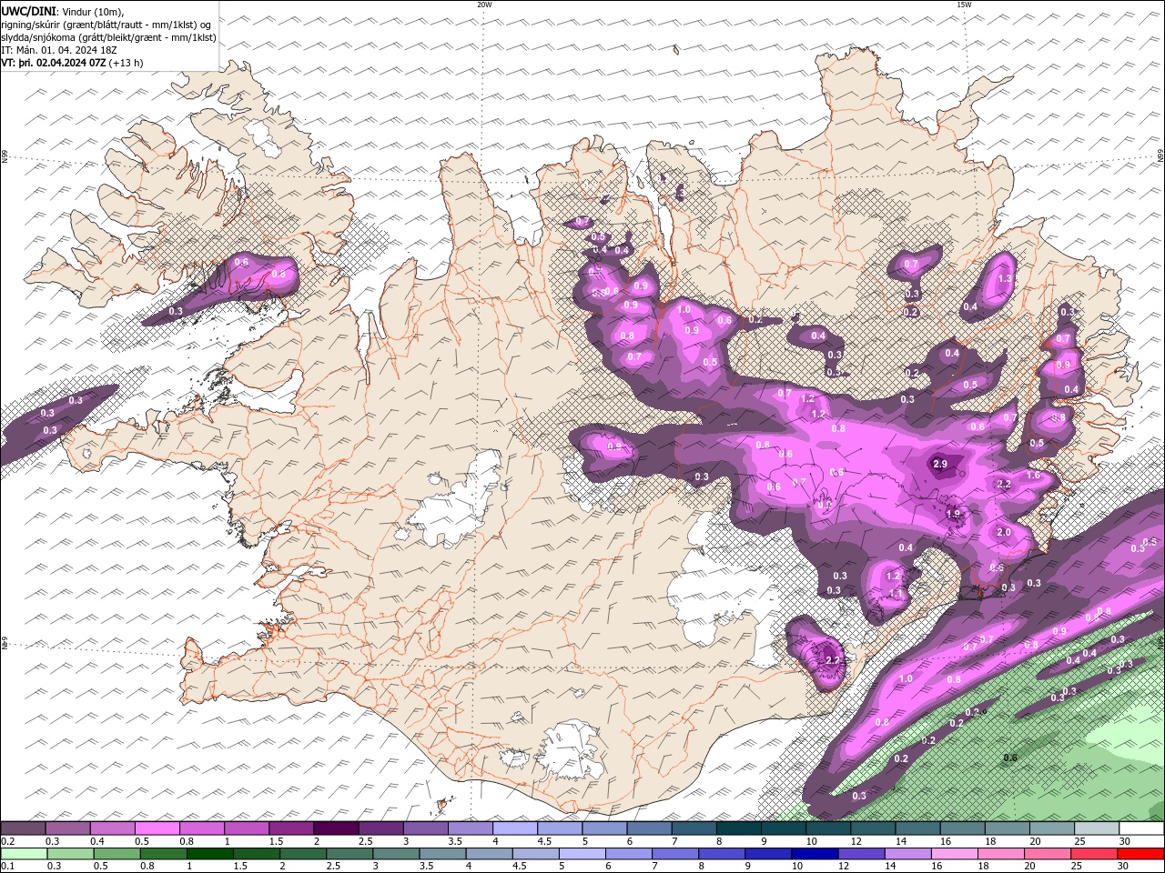The image size is (1165, 873).
Task: Select the 'rigning/skúrir' legend description line
Action: click(x=106, y=25)
